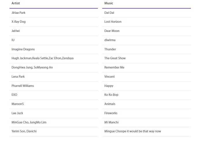This screenshot has width=203, height=151.
Task: Click the X-Ray Dog artist entry
Action: pyautogui.click(x=18, y=22)
